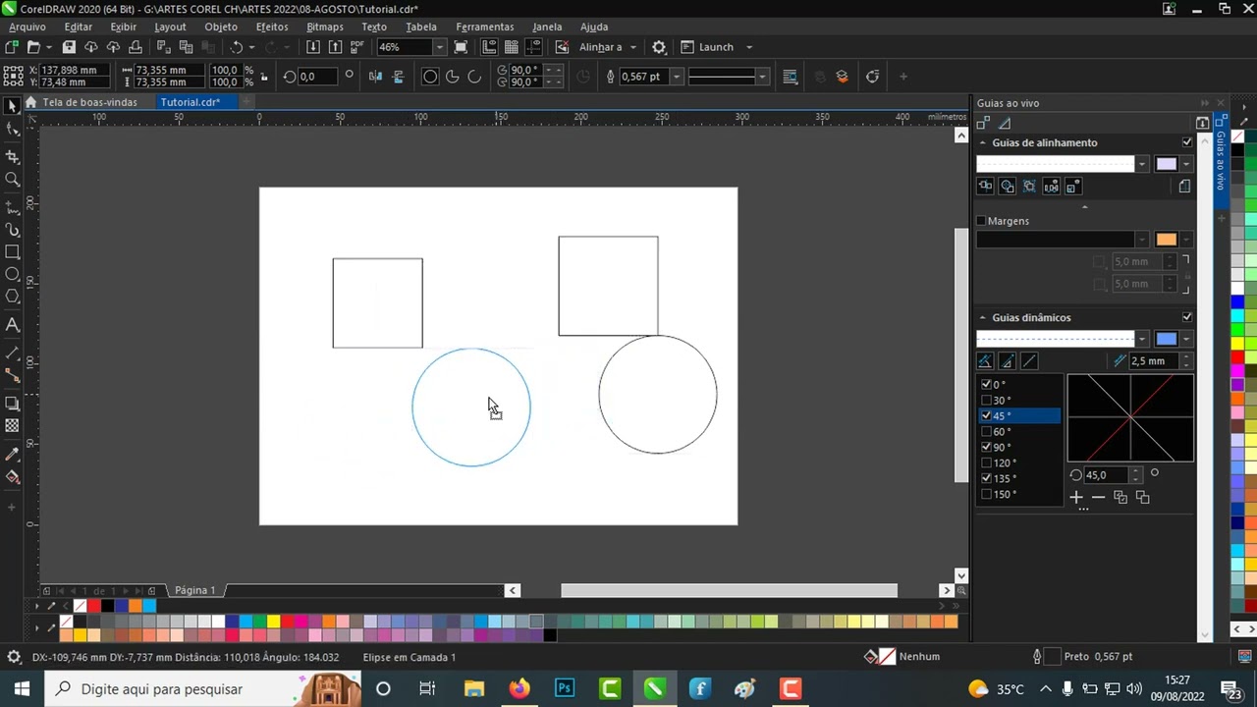Viewport: 1257px width, 707px height.
Task: Pick the dynamic guides blue color swatch
Action: 1166,339
